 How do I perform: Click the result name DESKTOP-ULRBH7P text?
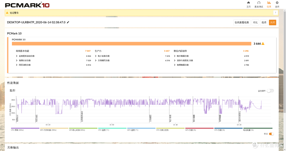[36, 22]
